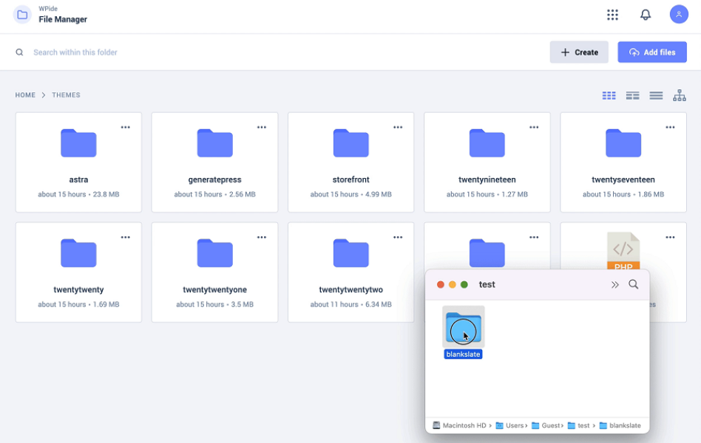Open the apps grid in the header
This screenshot has height=443, width=701.
point(612,14)
